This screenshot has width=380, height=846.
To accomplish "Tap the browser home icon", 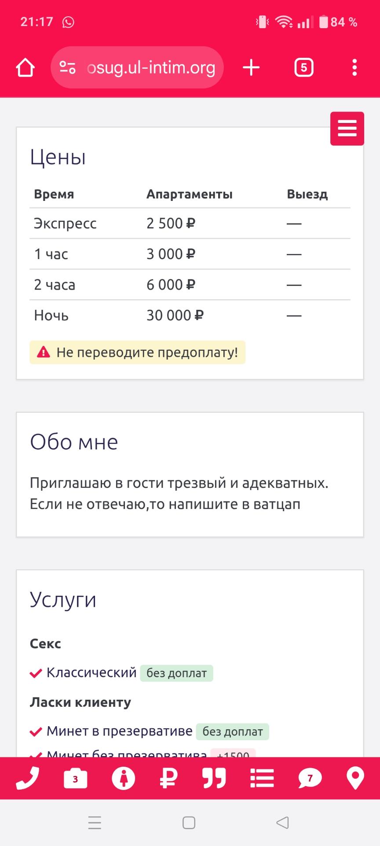I will [x=25, y=68].
